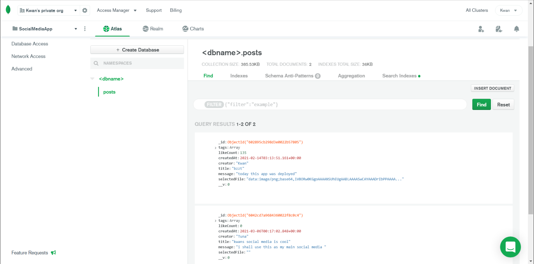Open Advanced in sidebar
The height and width of the screenshot is (264, 534).
(22, 69)
